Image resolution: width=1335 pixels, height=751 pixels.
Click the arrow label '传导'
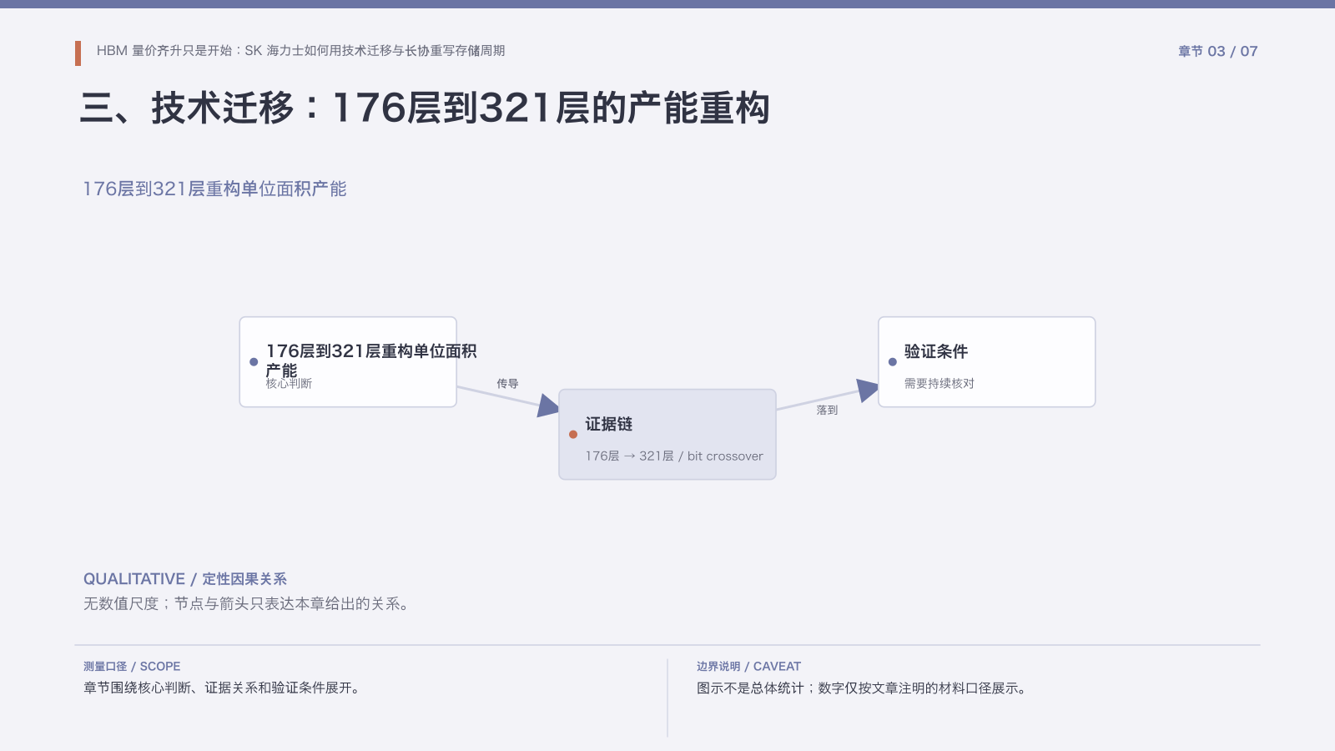pos(507,384)
